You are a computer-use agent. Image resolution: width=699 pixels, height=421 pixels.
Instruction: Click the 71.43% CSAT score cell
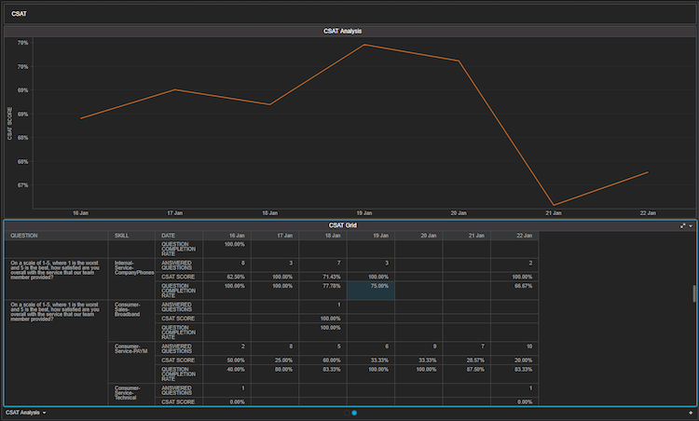(322, 277)
